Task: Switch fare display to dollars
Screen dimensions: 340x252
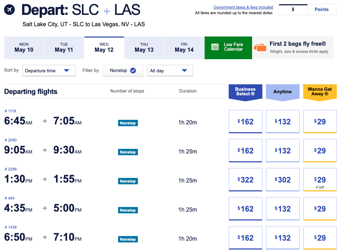Action: [x=293, y=10]
